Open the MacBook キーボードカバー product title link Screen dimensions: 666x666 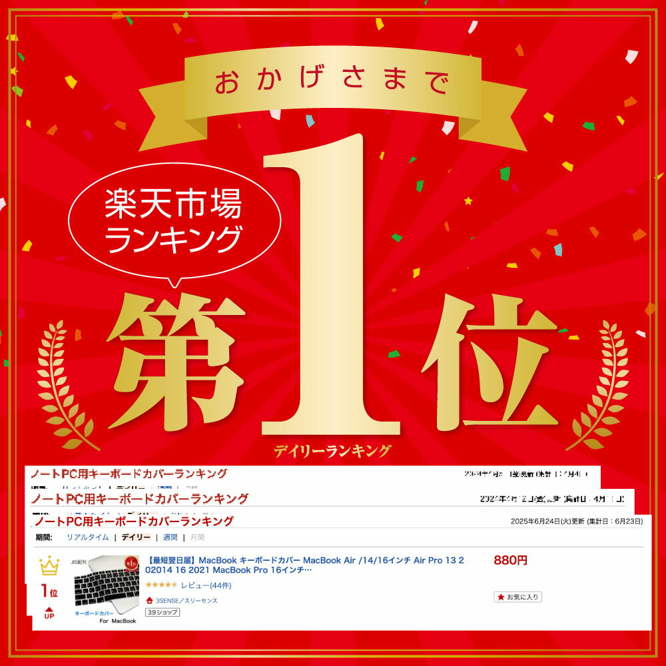pyautogui.click(x=304, y=565)
